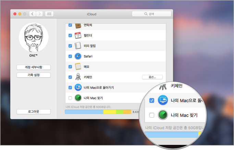The image size is (234, 150).
Task: Click the Contacts (연락처) app icon
Action: coord(78,26)
